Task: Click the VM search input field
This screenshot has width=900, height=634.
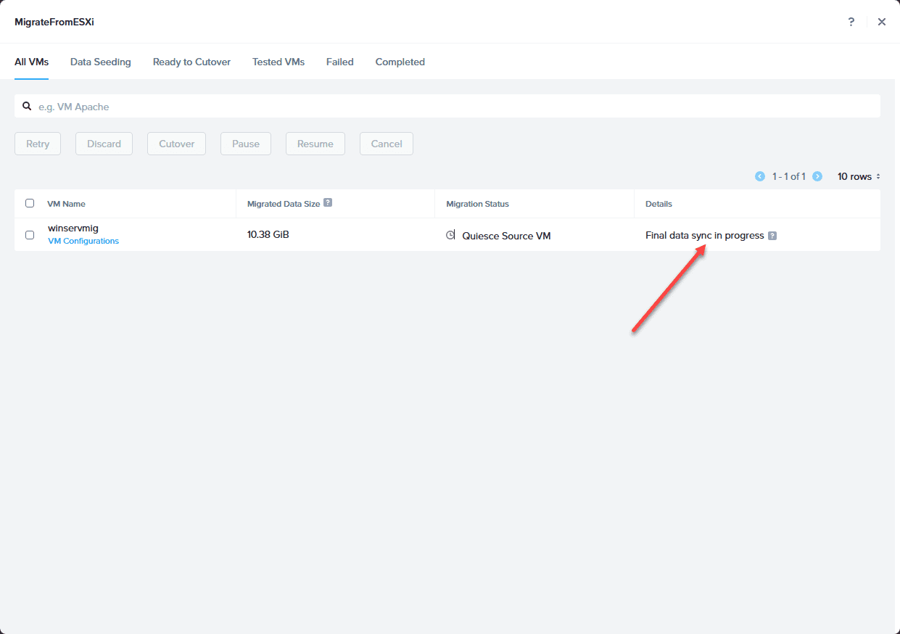Action: click(x=447, y=106)
